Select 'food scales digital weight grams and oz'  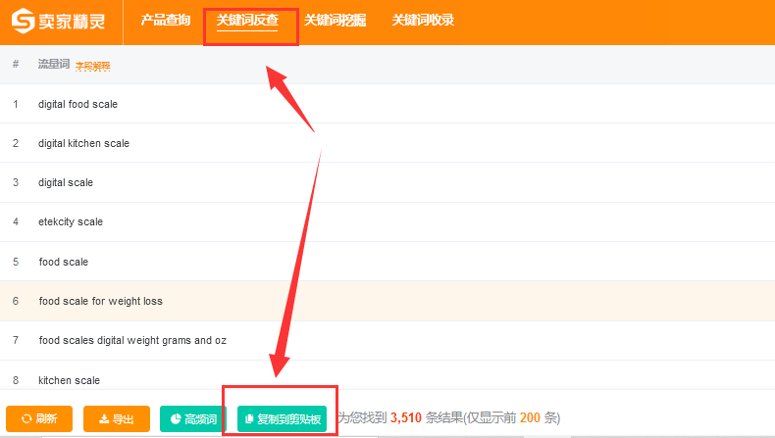[x=133, y=340]
